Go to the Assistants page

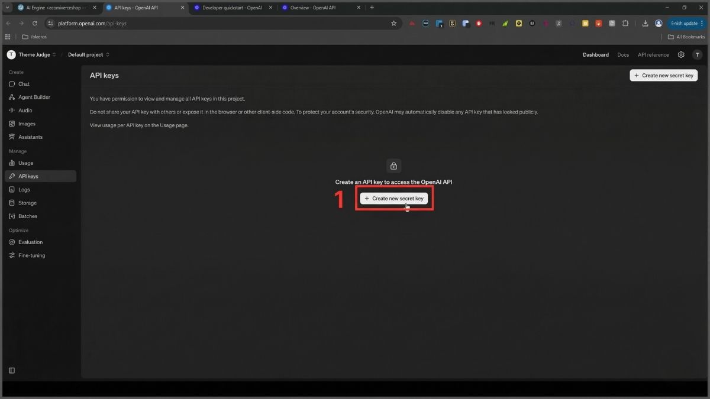(x=30, y=137)
